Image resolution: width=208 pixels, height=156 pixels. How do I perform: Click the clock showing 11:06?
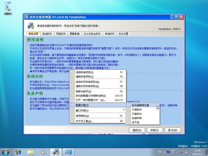197,152
